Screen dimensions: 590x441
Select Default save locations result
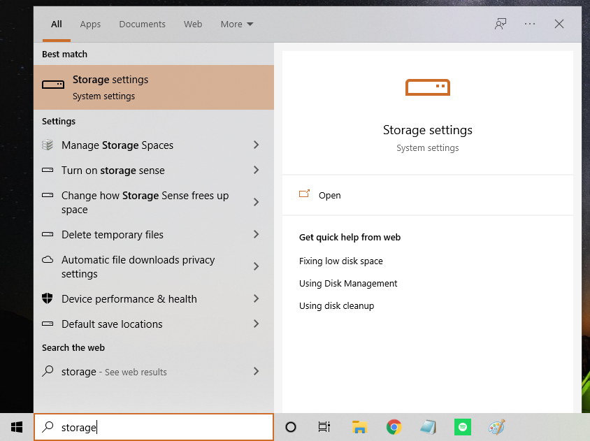154,324
